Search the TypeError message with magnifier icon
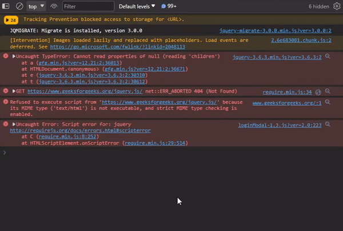 click(x=328, y=56)
